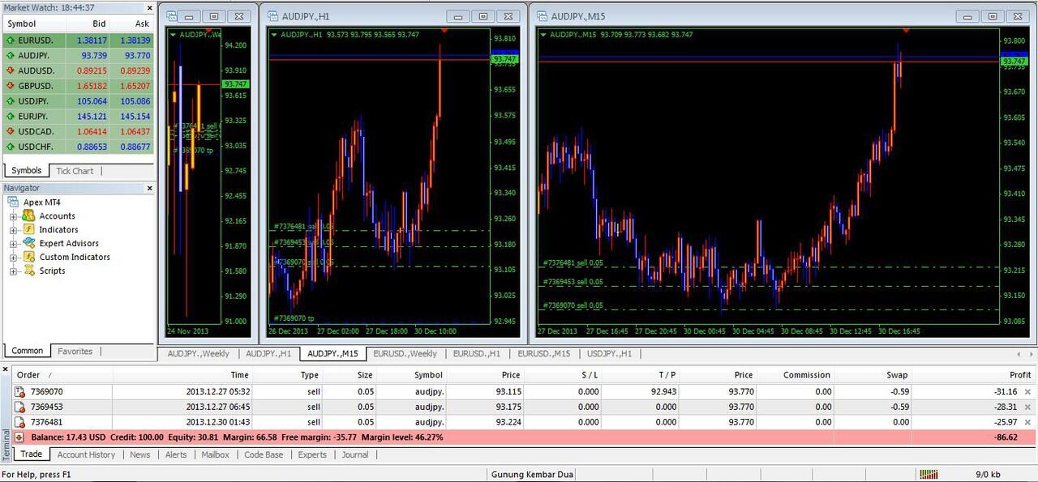The width and height of the screenshot is (1038, 482).
Task: Click the connection status bars icon in status bar
Action: 929,474
